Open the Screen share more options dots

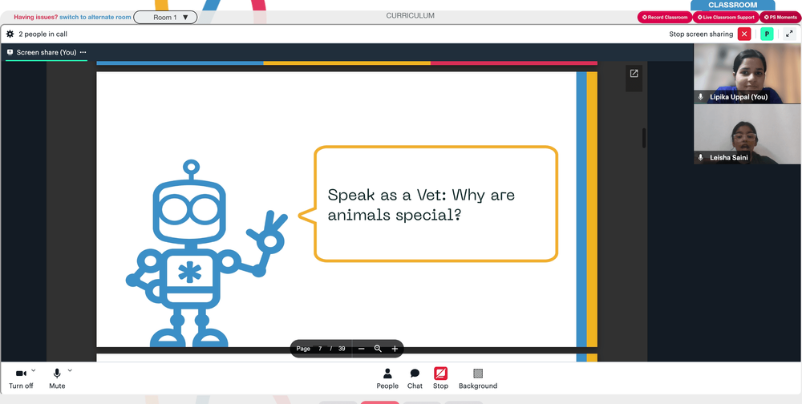click(x=83, y=52)
